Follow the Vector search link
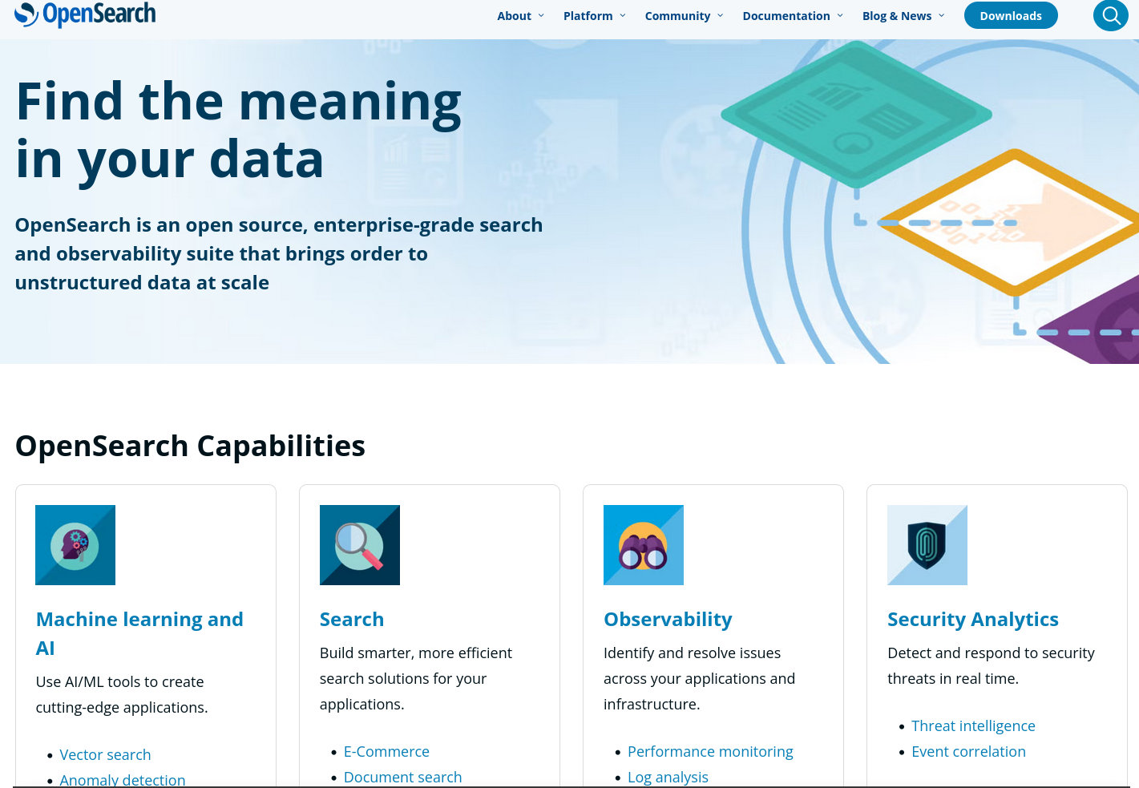Image resolution: width=1139 pixels, height=788 pixels. coord(105,754)
